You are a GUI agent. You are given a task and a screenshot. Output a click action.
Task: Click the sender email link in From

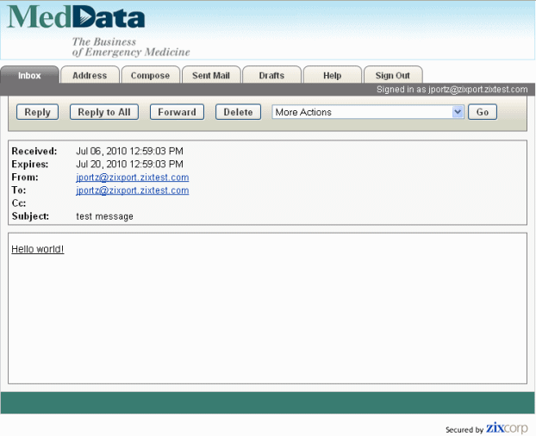[x=132, y=178]
